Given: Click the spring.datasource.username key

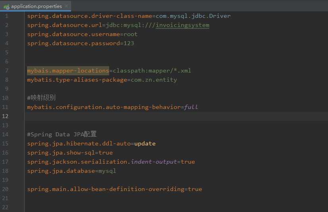Looking at the screenshot, I should [x=73, y=34].
